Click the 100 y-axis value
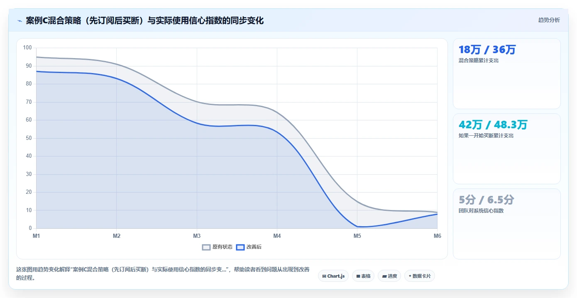The width and height of the screenshot is (577, 298). pos(27,48)
